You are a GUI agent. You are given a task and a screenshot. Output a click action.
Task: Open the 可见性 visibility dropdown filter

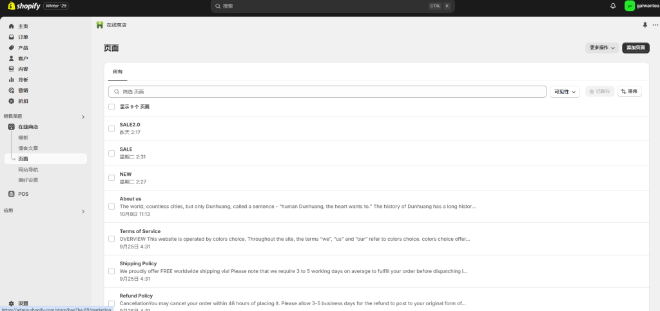(x=565, y=91)
